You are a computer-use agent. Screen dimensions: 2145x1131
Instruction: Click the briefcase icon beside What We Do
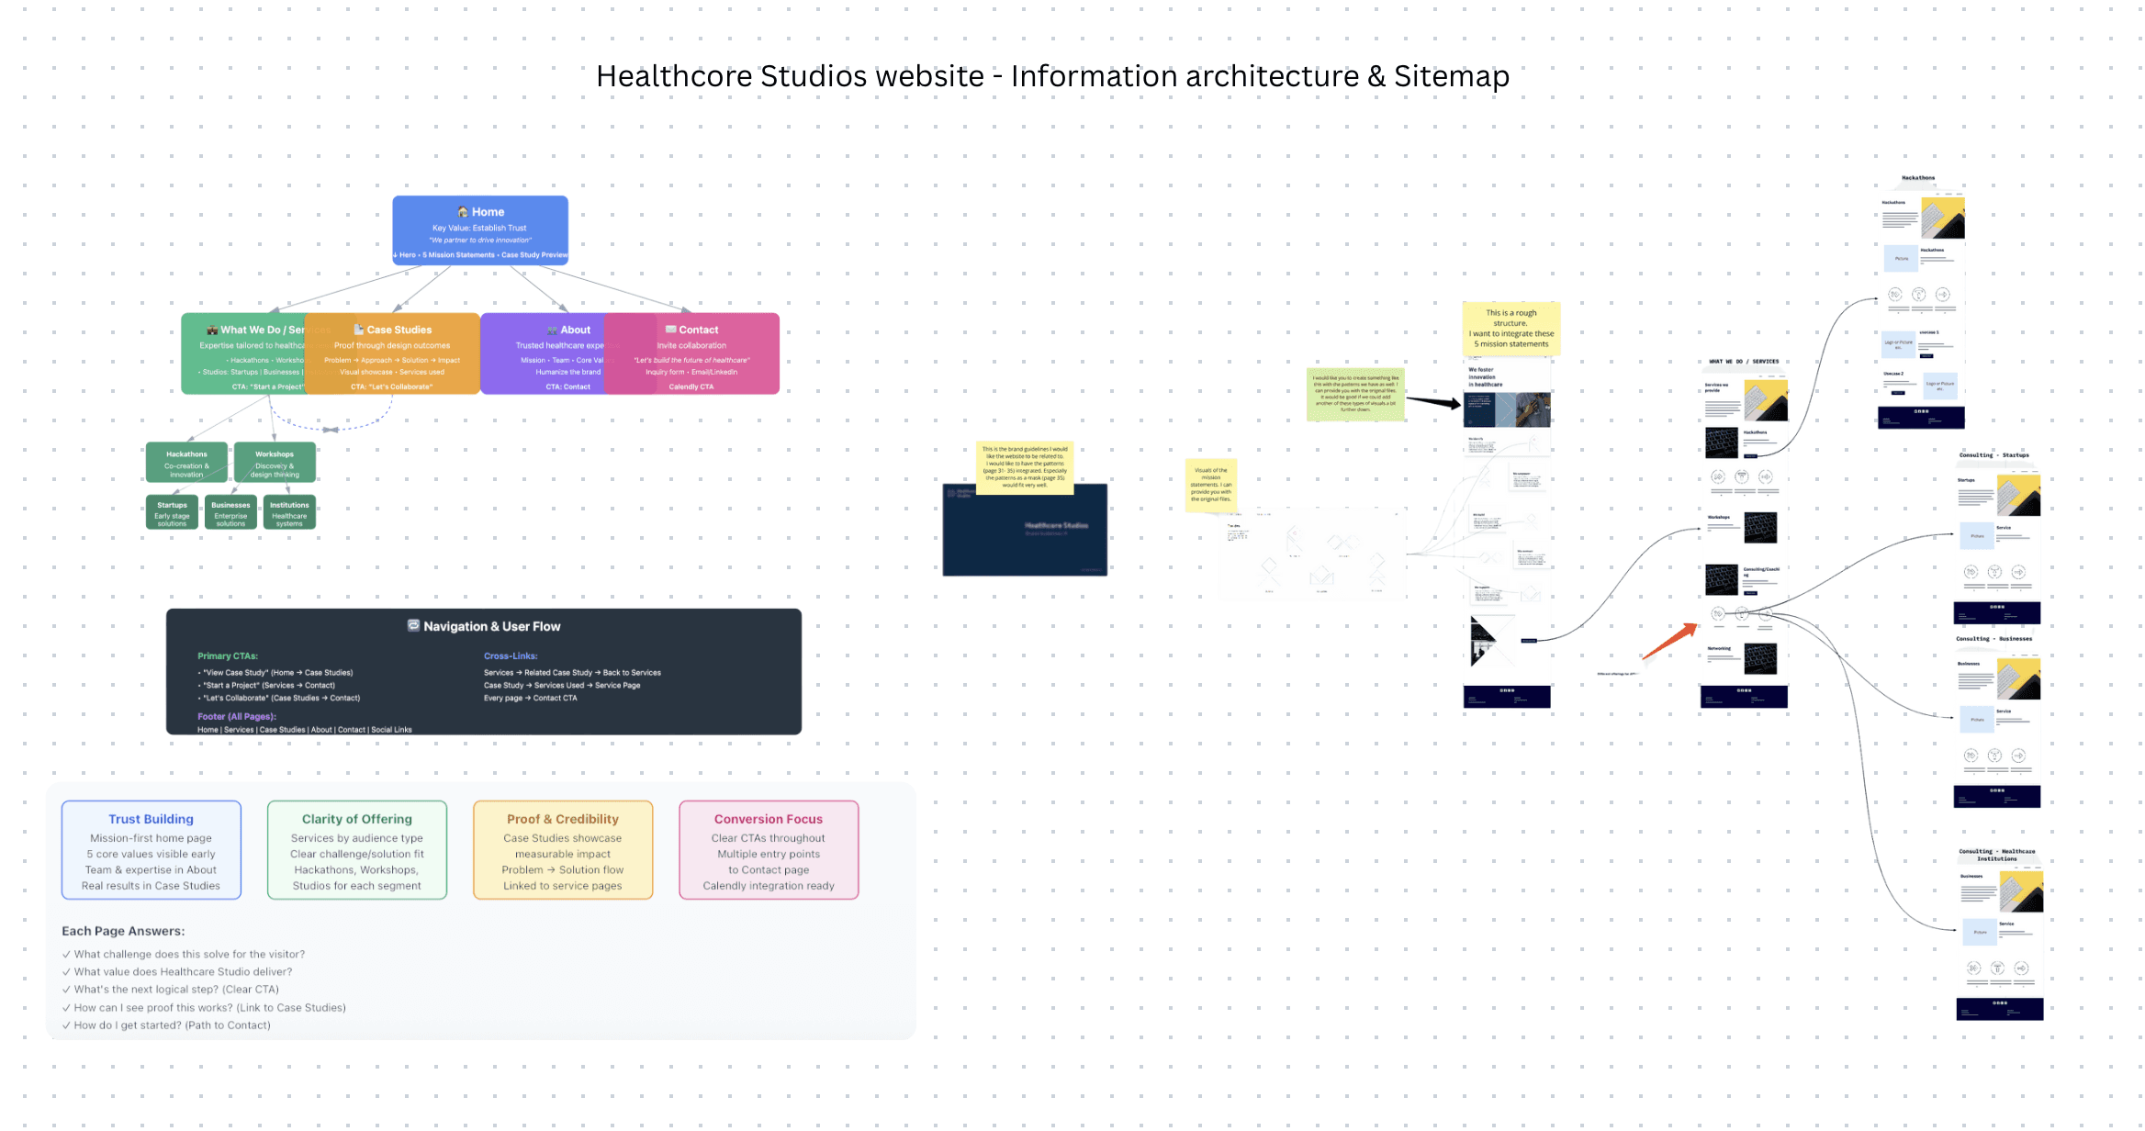click(212, 330)
